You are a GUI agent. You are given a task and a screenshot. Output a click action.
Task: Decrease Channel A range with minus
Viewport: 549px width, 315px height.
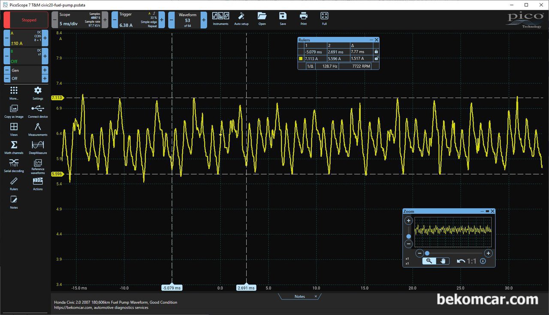6,38
